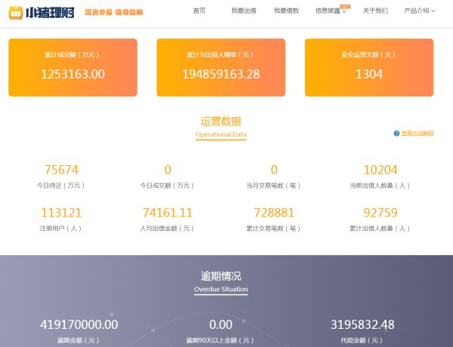Select the value 728881

274,213
